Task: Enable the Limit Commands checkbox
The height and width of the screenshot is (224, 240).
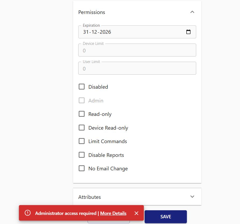Action: pos(82,141)
